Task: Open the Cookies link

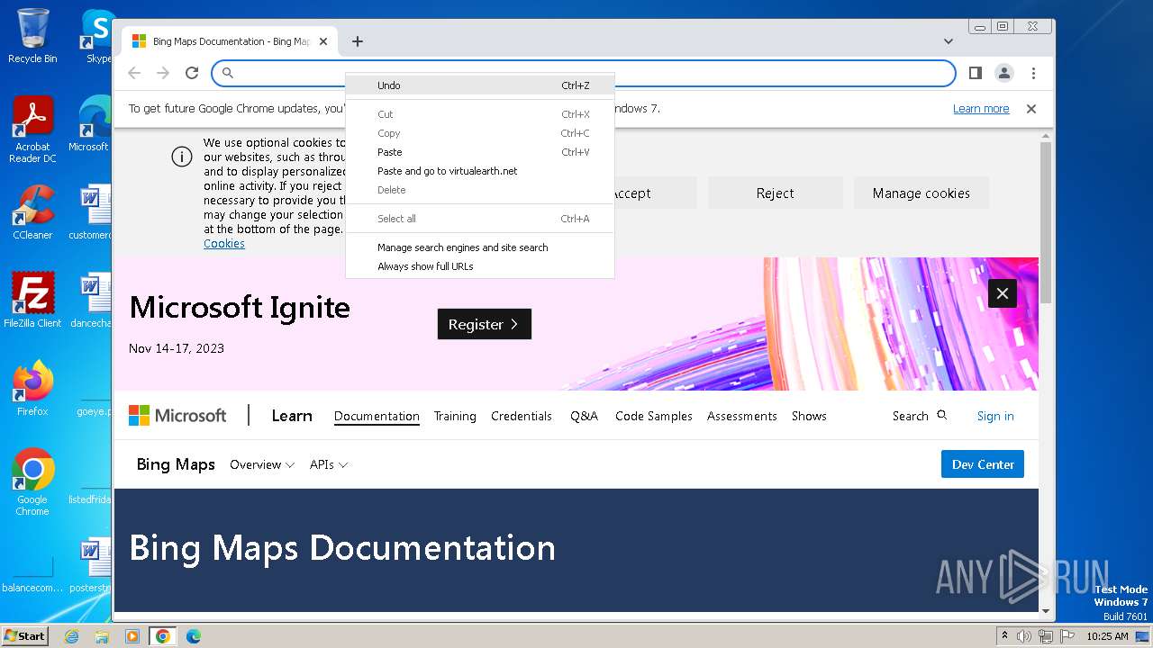Action: 224,244
